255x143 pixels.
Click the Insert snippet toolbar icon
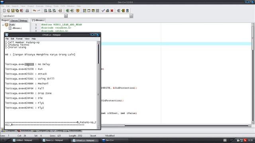pos(119,11)
